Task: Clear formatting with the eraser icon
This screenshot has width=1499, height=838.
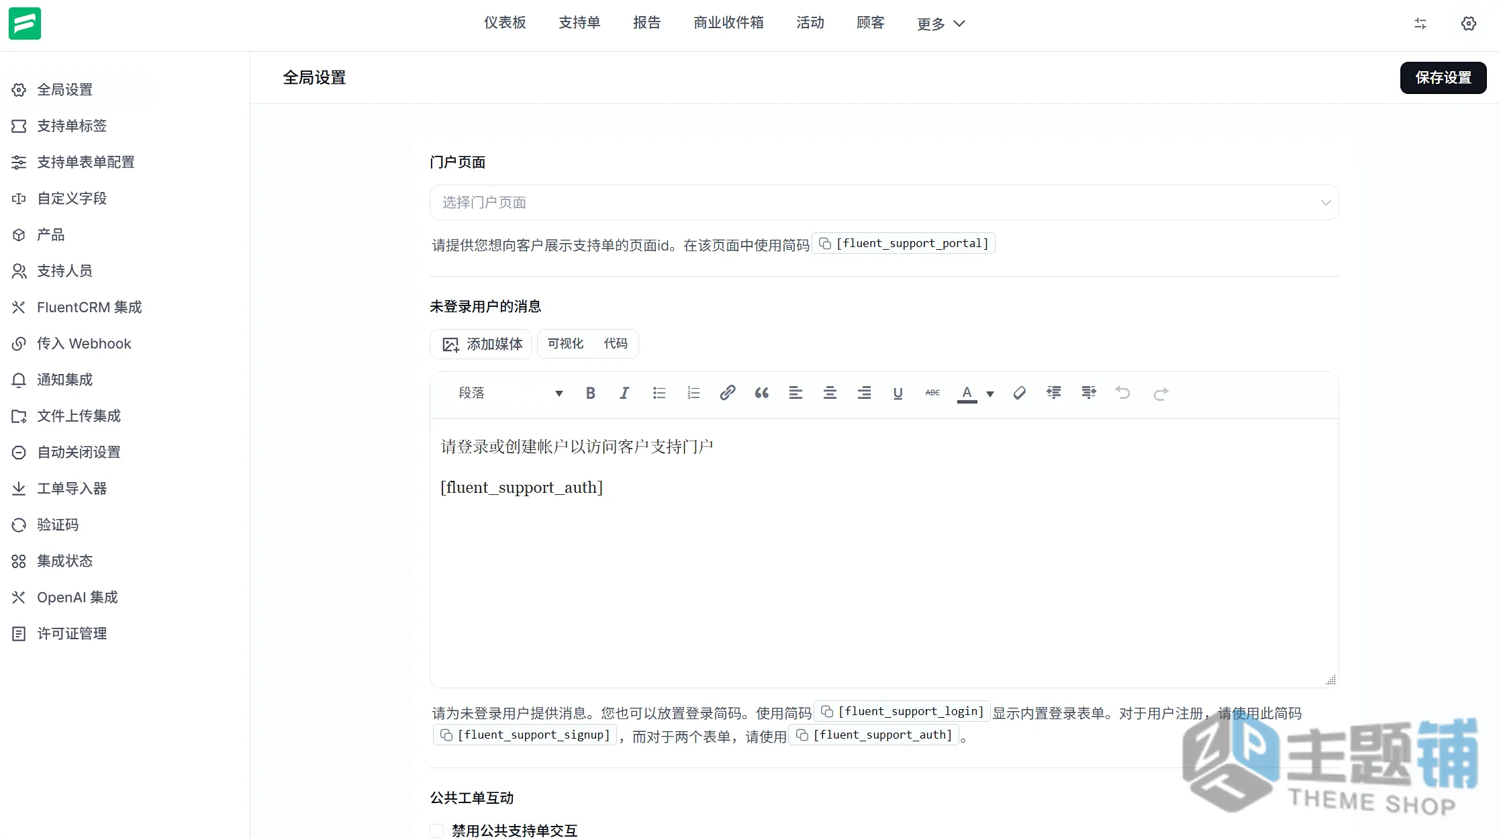Action: pos(1019,393)
